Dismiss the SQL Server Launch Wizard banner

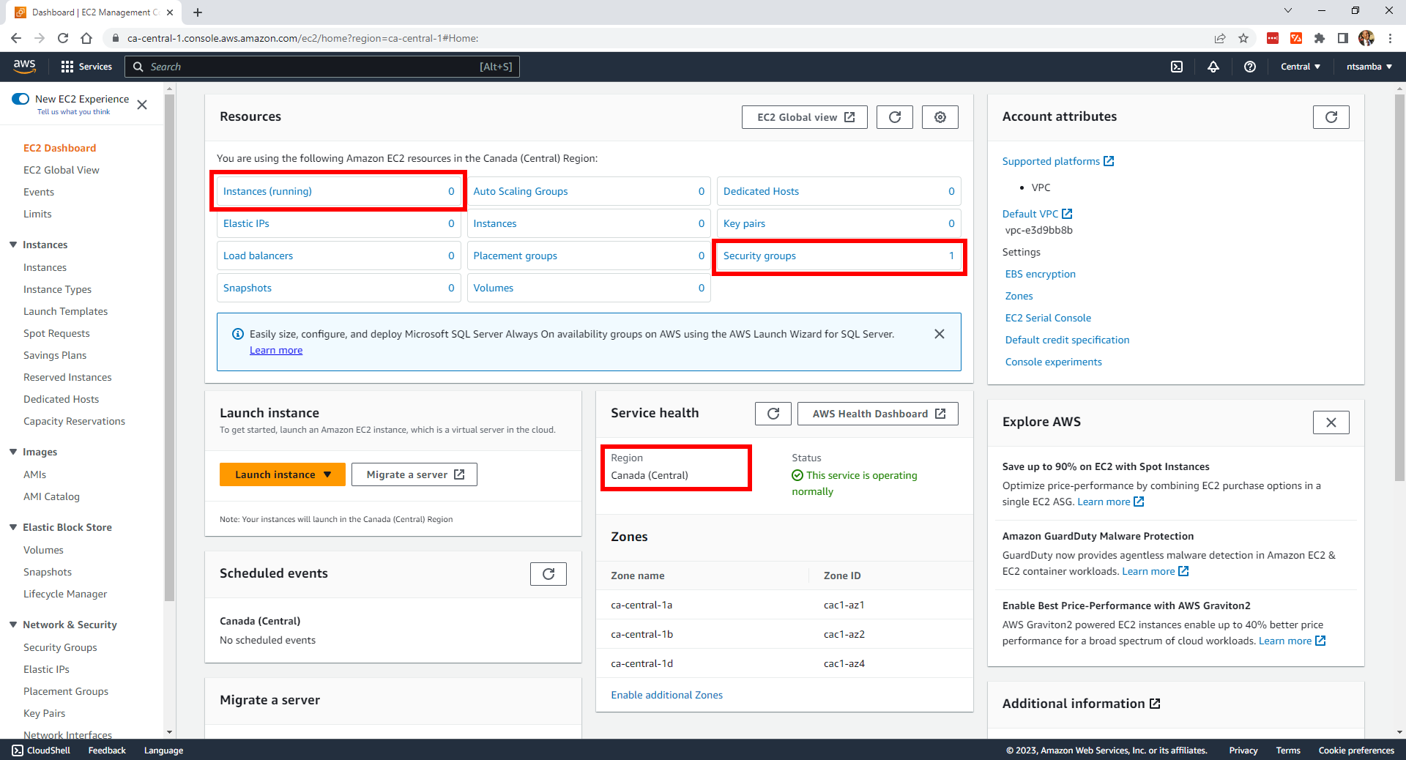(939, 334)
